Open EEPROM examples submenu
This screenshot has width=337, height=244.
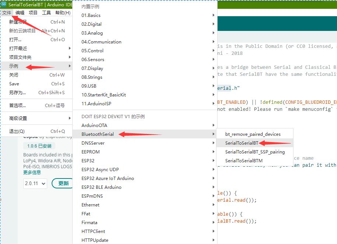[145, 152]
